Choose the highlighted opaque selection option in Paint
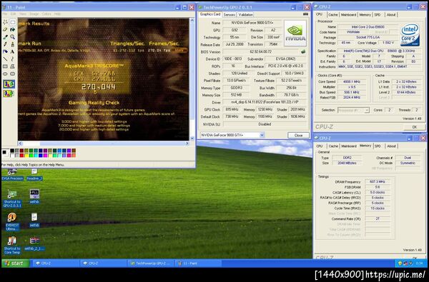Screen dimensions: 429x282 click(x=9, y=84)
